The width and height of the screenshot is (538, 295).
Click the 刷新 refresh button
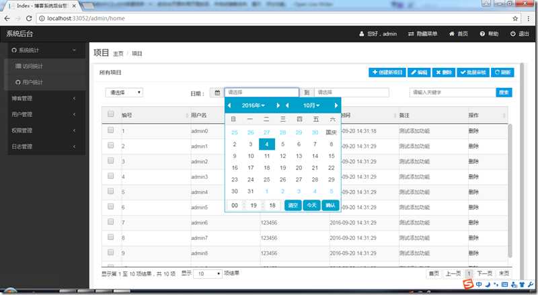pos(502,73)
